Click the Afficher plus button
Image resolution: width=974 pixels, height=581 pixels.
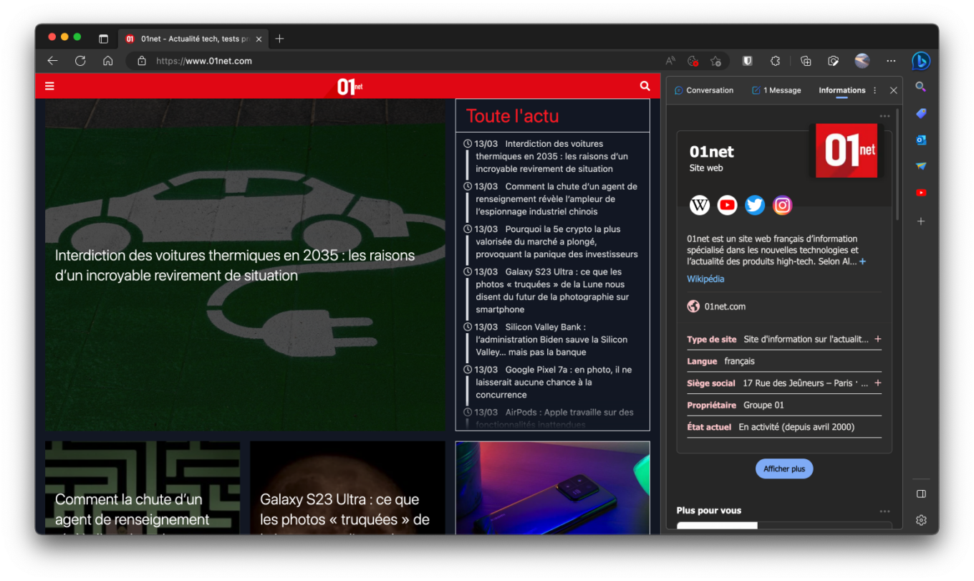click(x=784, y=469)
